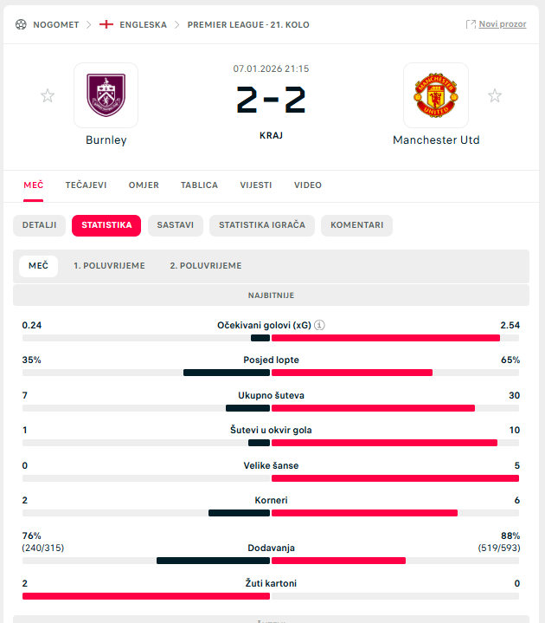This screenshot has width=545, height=623.
Task: Show the Sastavi lineups section
Action: (176, 225)
